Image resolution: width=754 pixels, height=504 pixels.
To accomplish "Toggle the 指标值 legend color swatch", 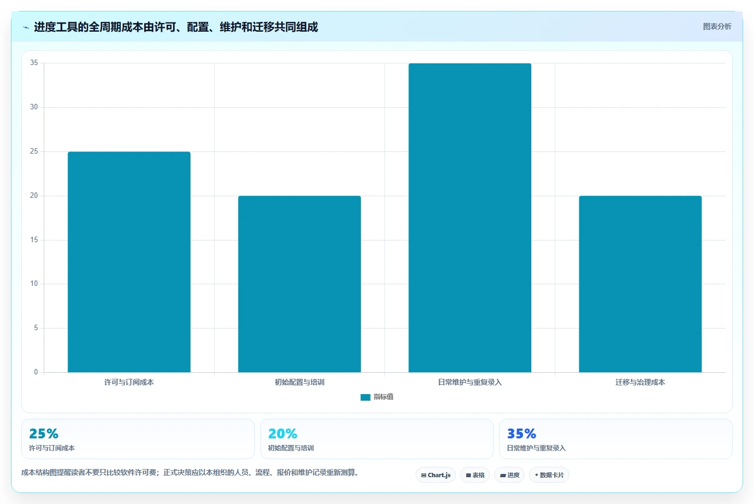I will tap(365, 397).
